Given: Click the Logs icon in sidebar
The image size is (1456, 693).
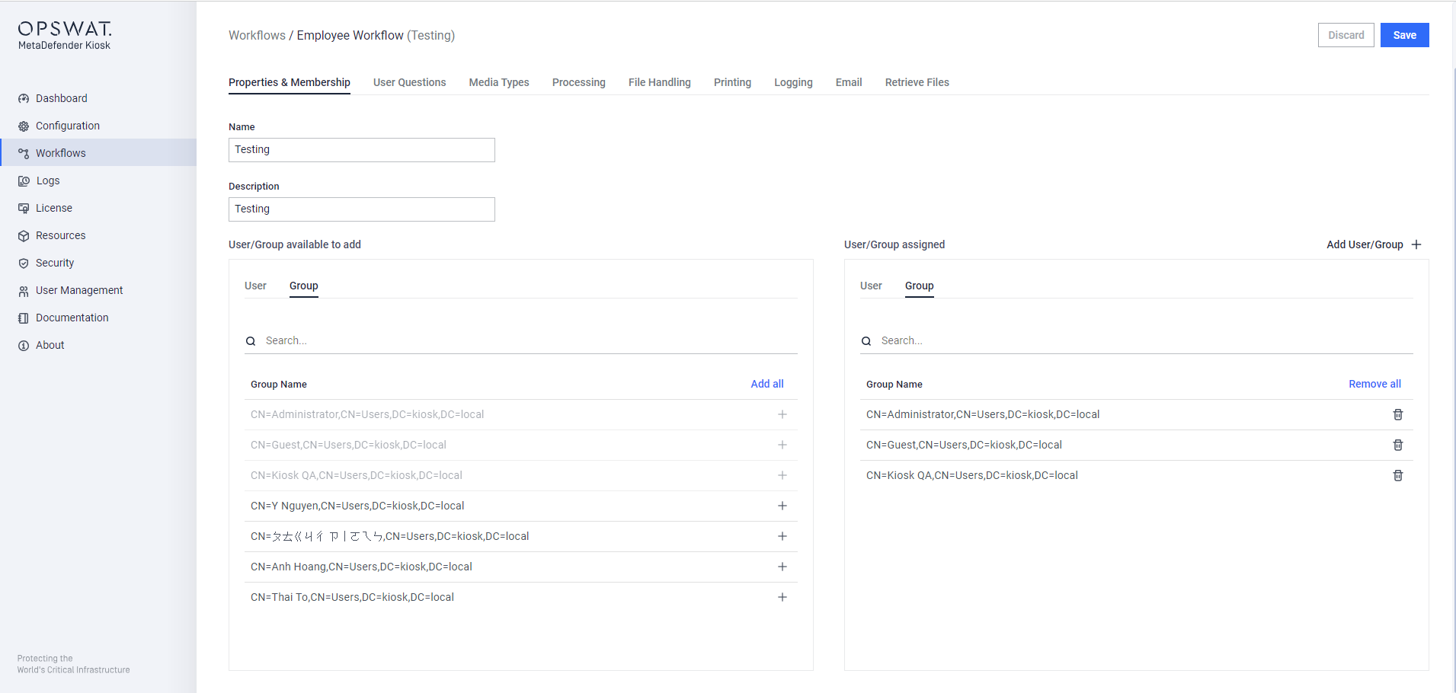Looking at the screenshot, I should (x=24, y=180).
